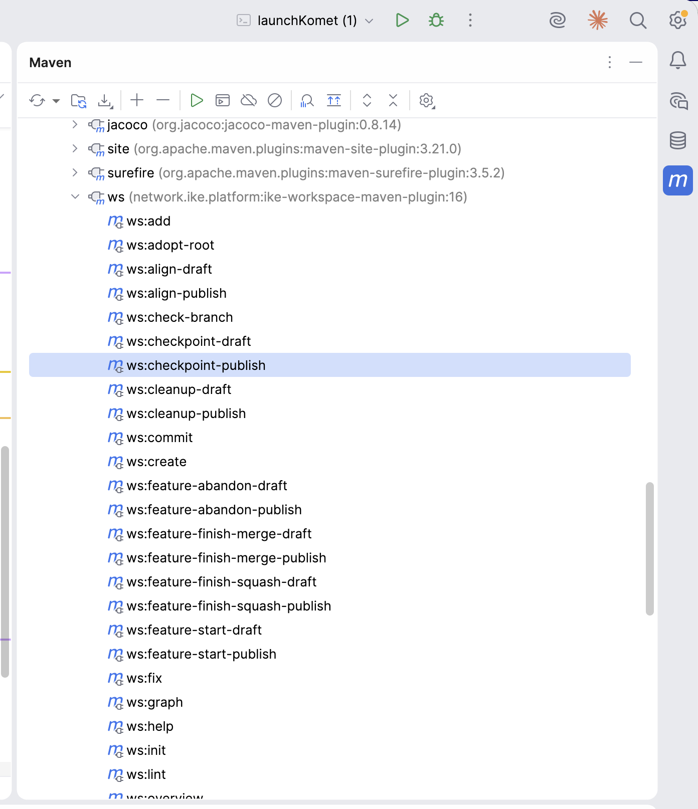Analyze dependencies icon
This screenshot has width=698, height=809.
coord(307,101)
